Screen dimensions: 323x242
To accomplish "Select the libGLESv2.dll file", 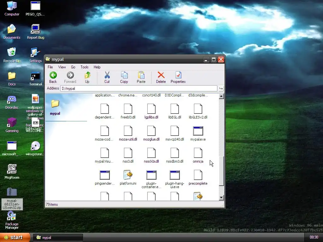I will tap(198, 111).
